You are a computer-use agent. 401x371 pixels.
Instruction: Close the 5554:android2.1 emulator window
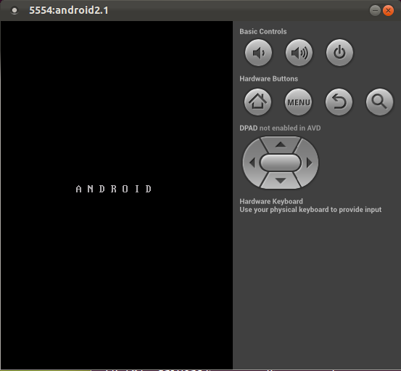coord(388,10)
